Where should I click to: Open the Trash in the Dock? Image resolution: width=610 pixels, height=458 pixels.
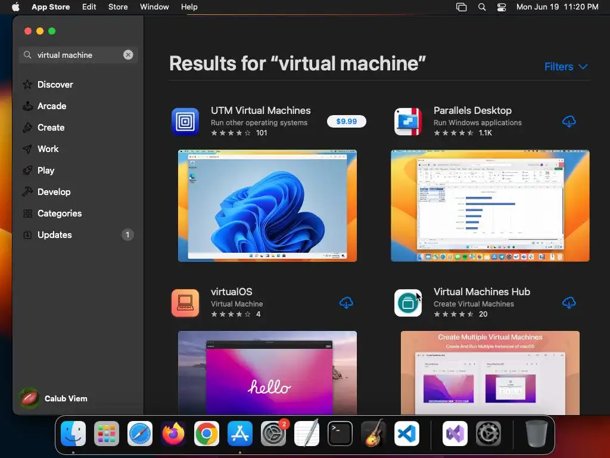(537, 434)
